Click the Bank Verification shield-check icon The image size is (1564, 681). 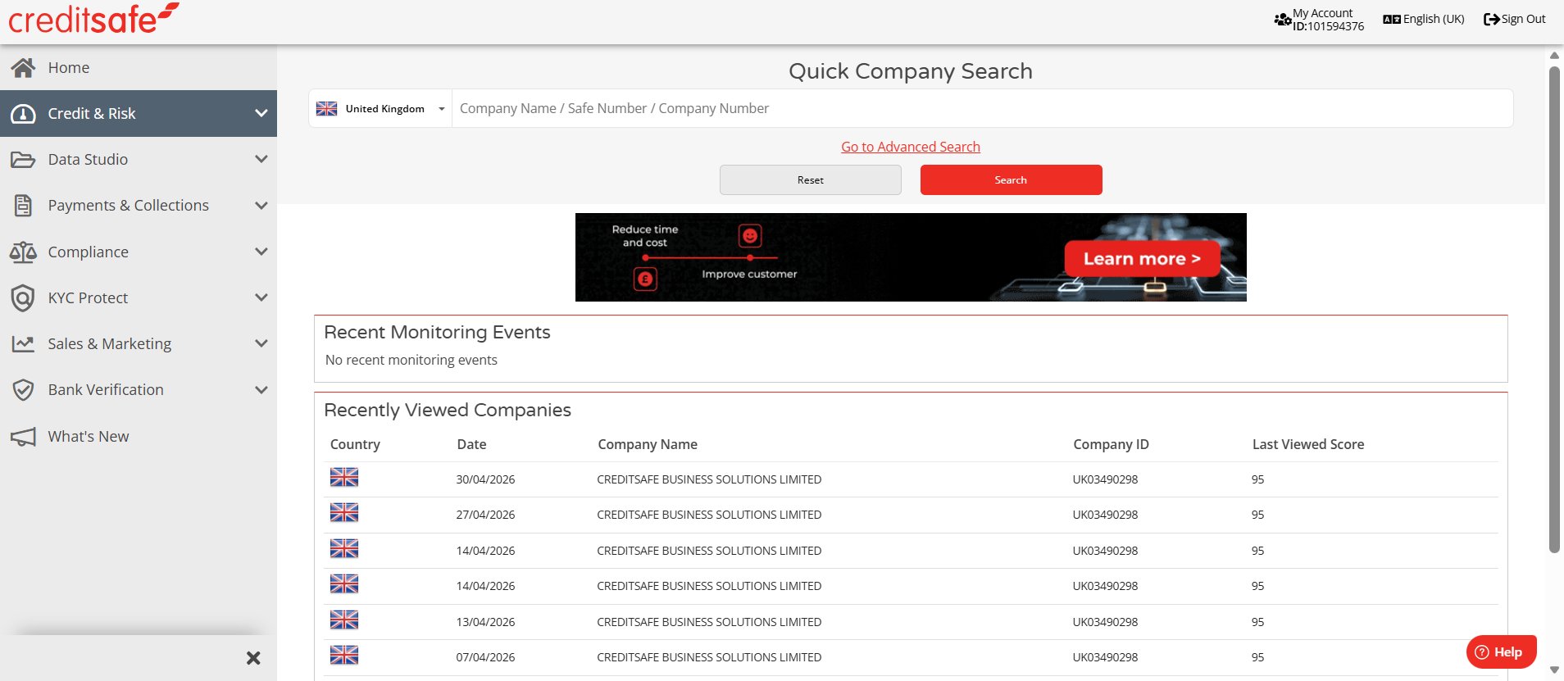(23, 390)
